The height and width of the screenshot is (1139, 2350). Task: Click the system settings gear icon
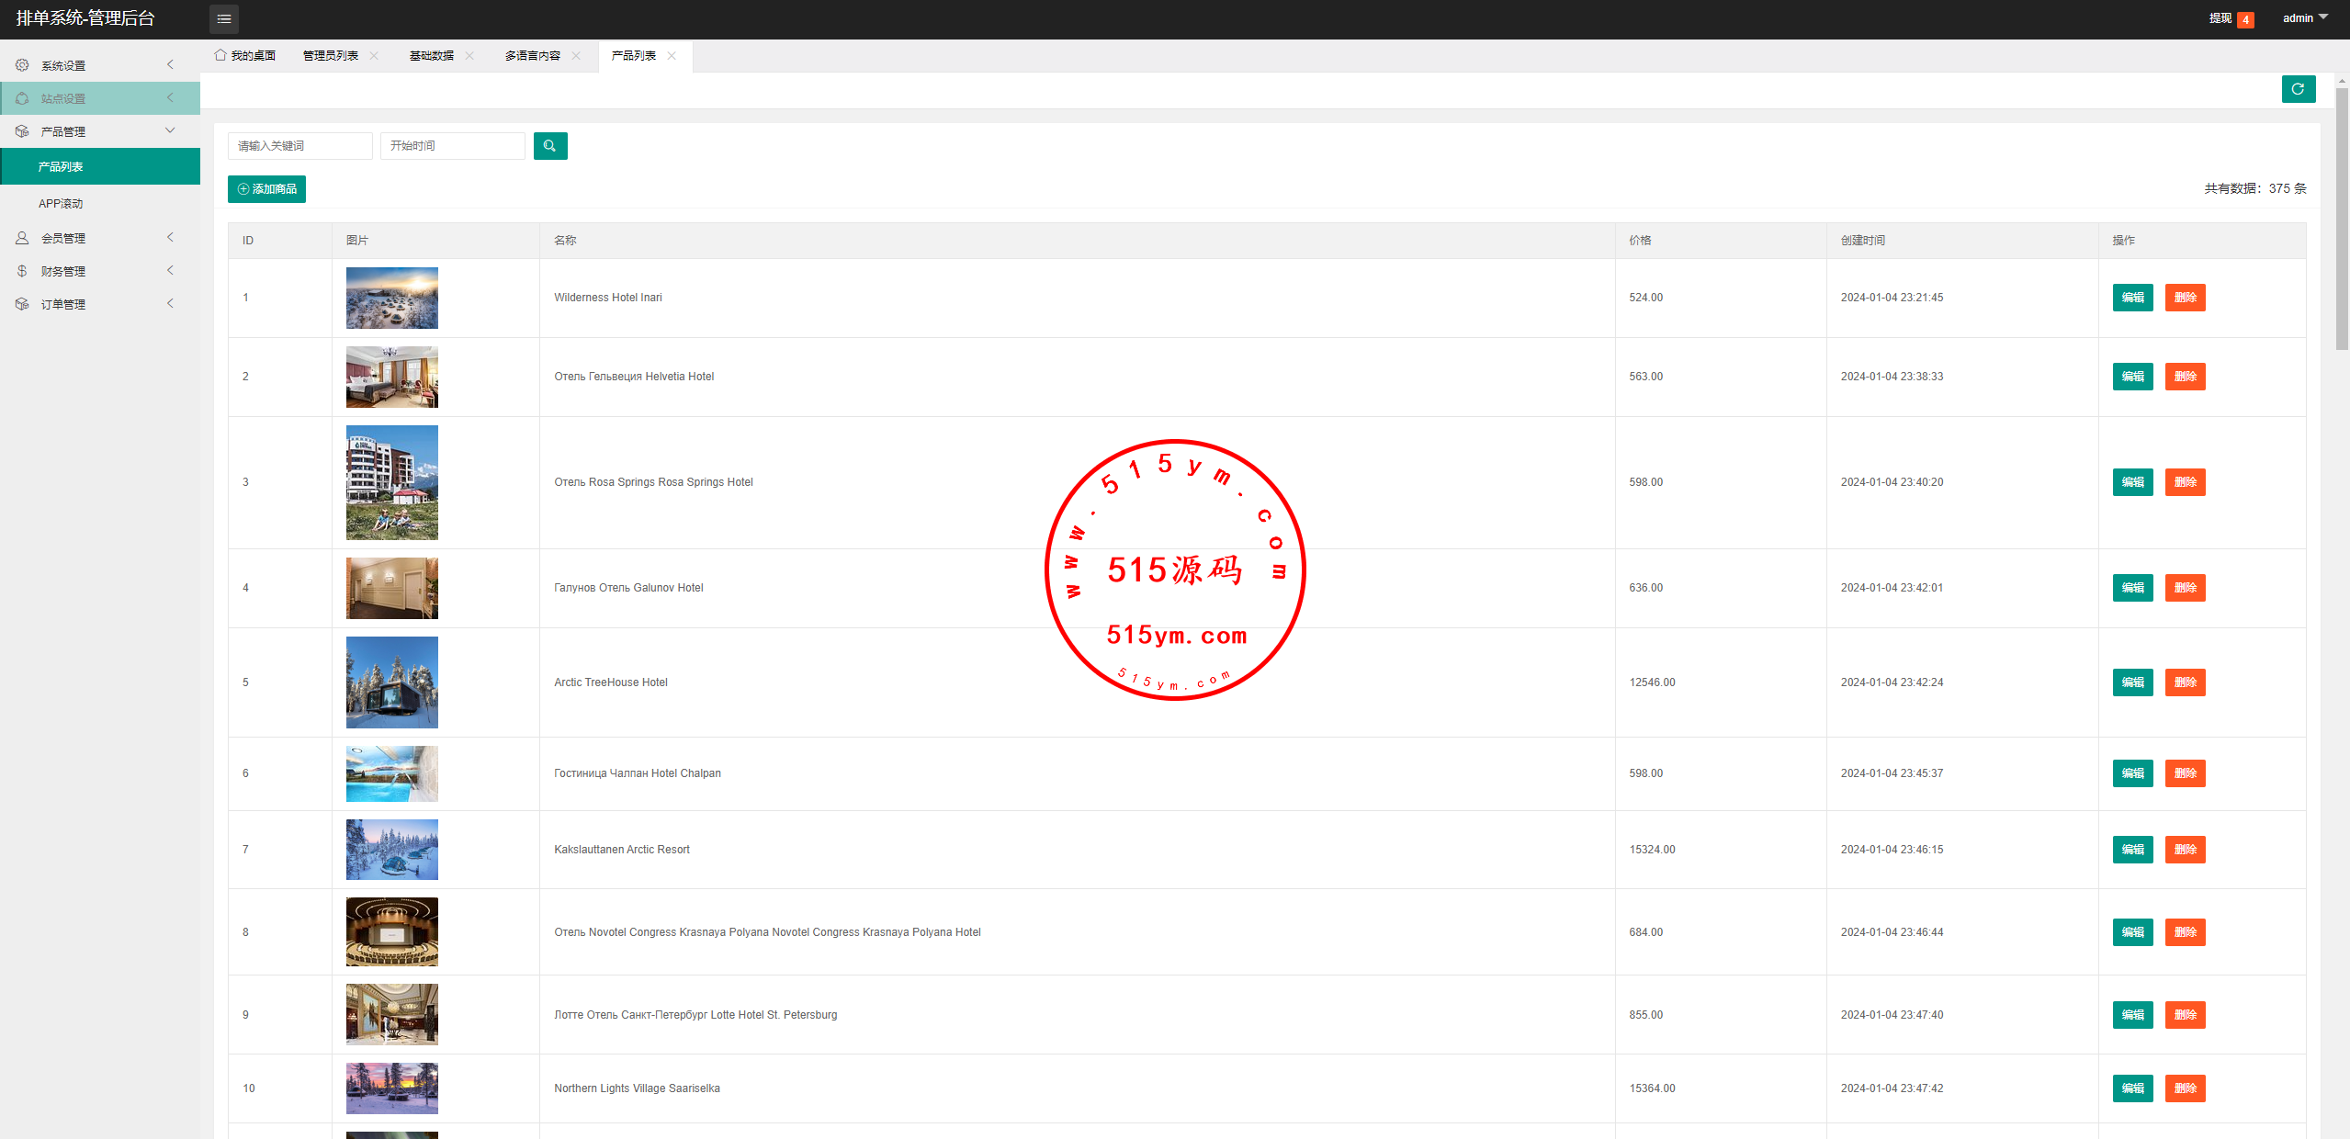[22, 65]
